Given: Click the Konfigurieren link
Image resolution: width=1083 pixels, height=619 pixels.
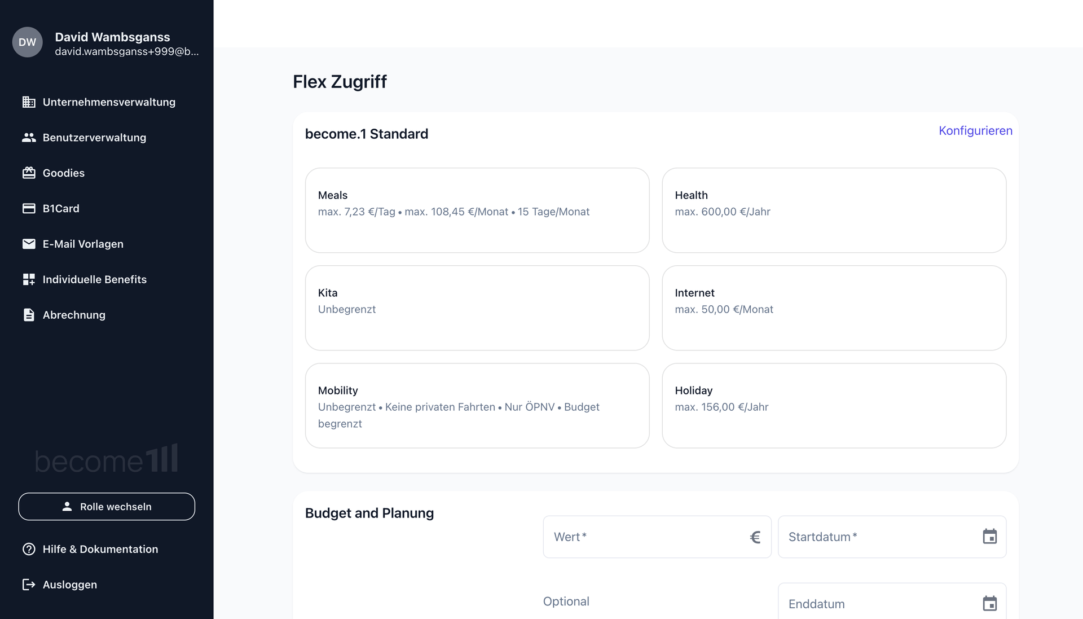Looking at the screenshot, I should click(975, 131).
